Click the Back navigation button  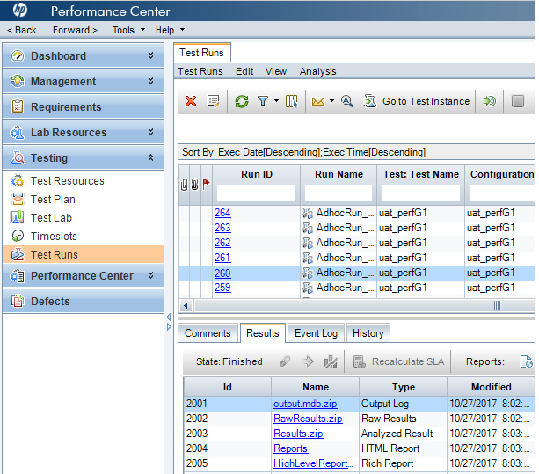[x=22, y=30]
